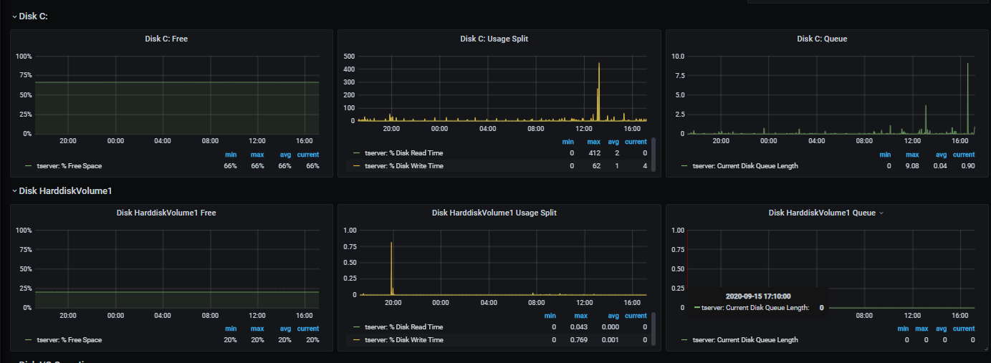Image resolution: width=991 pixels, height=363 pixels.
Task: Open the Disk C: Queue panel title menu
Action: (822, 39)
